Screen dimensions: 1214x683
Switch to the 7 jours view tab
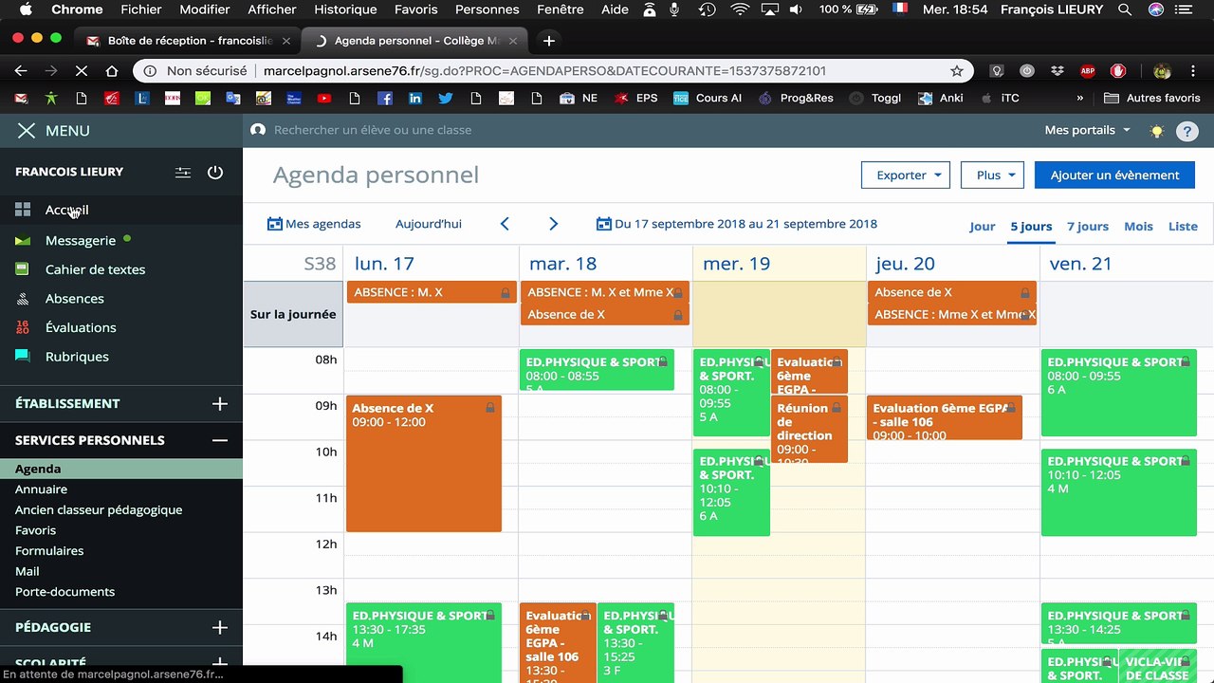tap(1088, 226)
